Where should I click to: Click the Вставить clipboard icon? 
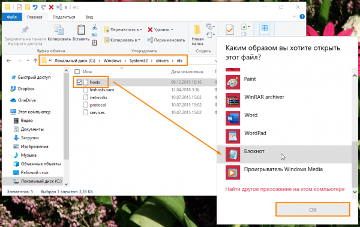point(81,30)
